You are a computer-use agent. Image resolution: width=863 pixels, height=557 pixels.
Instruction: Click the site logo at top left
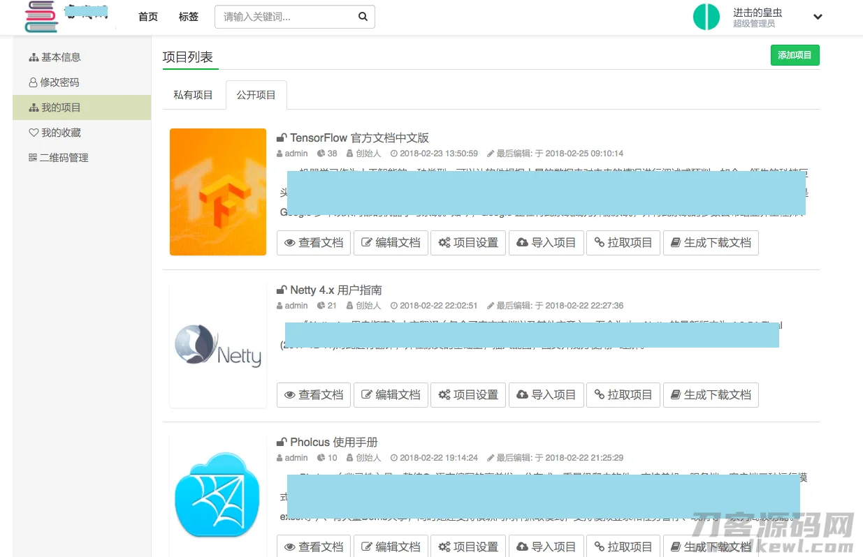[42, 16]
